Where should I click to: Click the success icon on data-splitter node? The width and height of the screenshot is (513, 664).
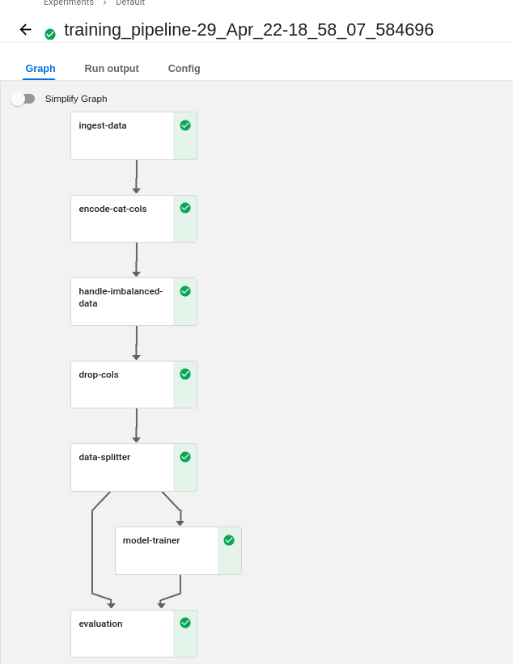(184, 457)
